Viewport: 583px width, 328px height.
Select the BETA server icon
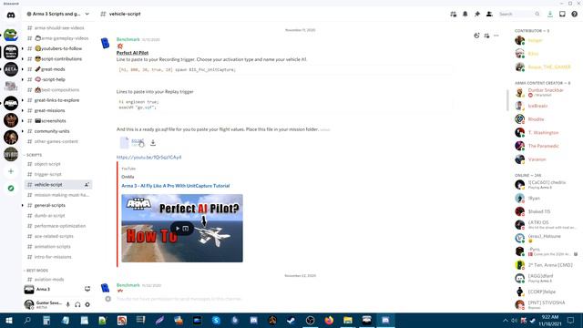pyautogui.click(x=11, y=69)
